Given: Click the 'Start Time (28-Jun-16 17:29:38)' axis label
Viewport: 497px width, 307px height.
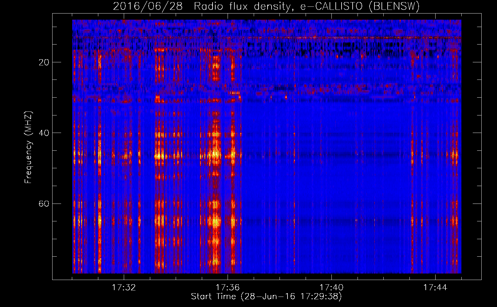Looking at the screenshot, I should (x=266, y=297).
